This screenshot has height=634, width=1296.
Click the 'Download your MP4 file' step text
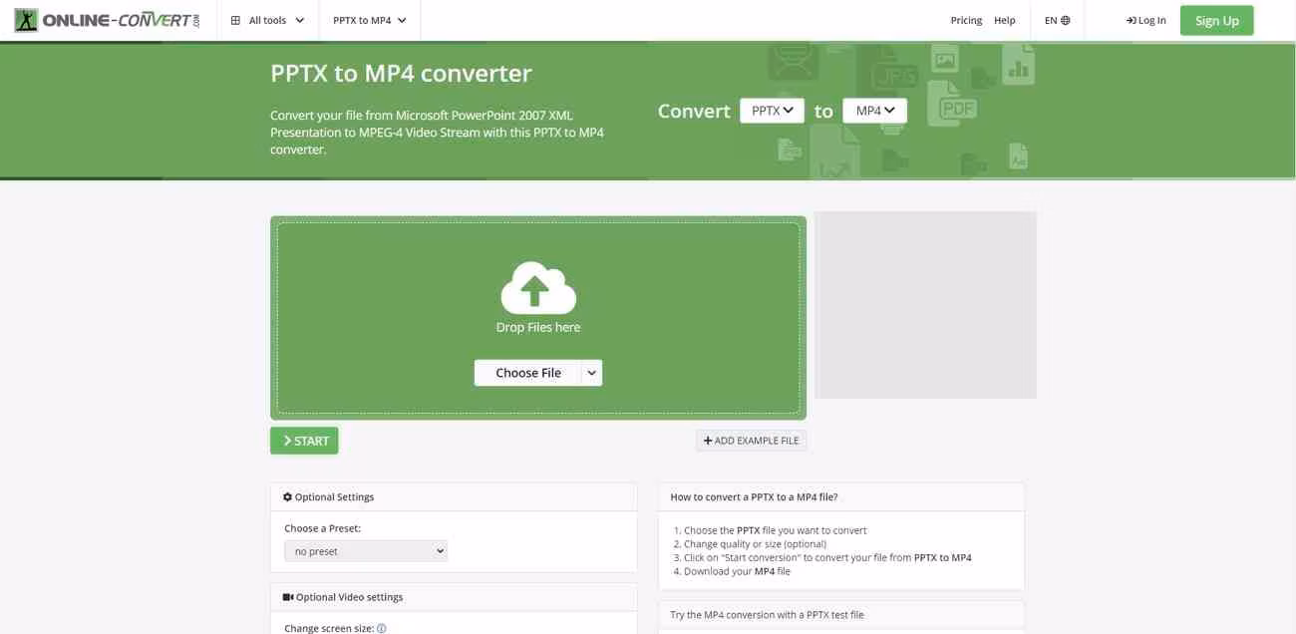pyautogui.click(x=737, y=571)
